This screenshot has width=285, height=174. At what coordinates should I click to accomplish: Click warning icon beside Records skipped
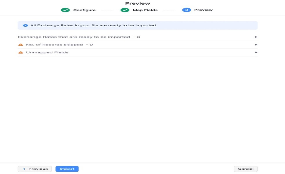pyautogui.click(x=21, y=45)
